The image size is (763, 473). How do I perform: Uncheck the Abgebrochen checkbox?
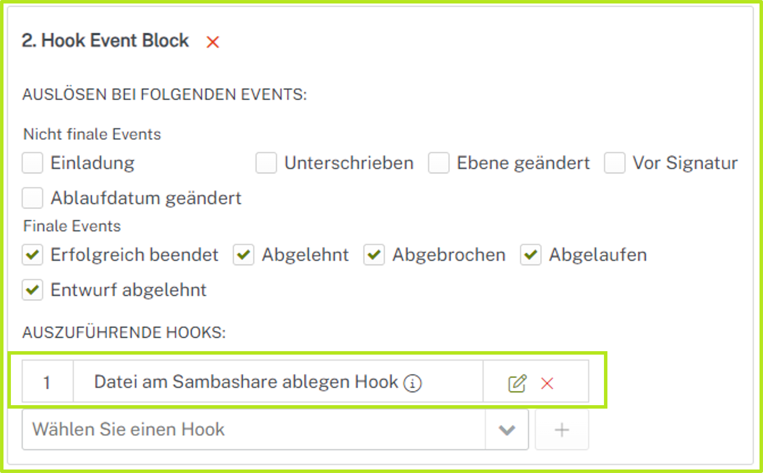374,255
